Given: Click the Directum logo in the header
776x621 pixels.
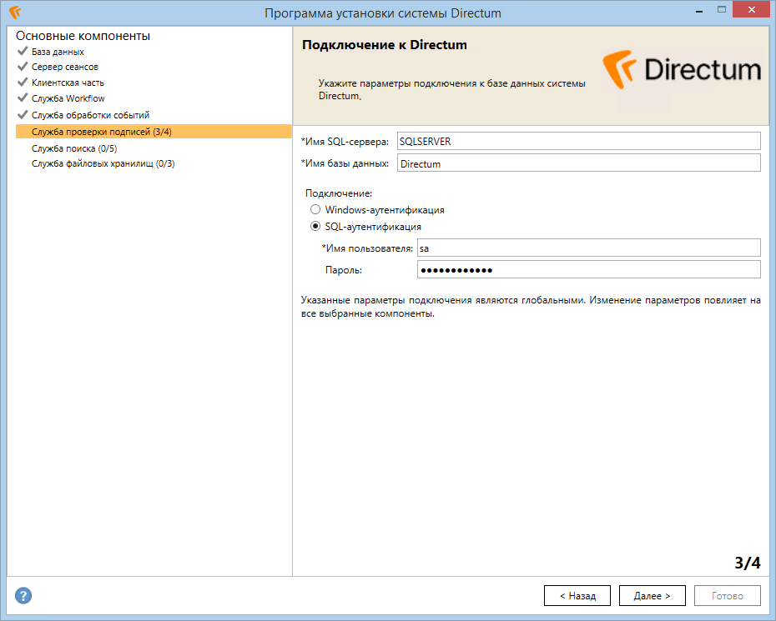Looking at the screenshot, I should tap(682, 68).
